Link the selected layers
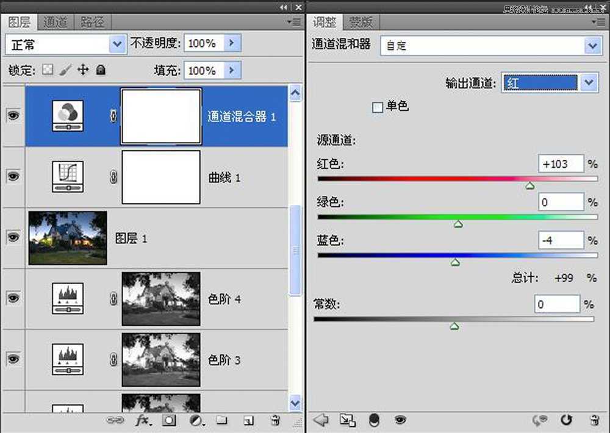Screen dimensions: 610x433 coord(114,420)
